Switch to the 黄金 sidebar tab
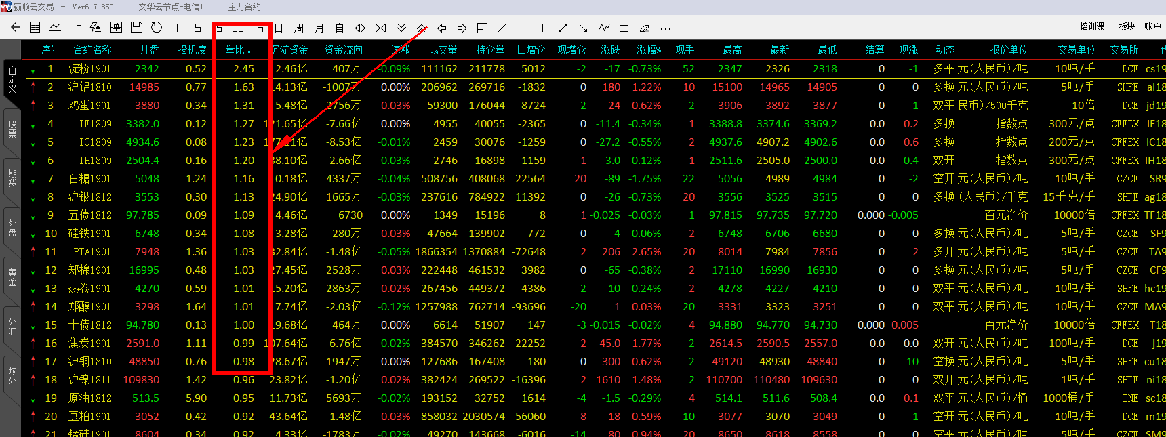1166x437 pixels. point(12,276)
